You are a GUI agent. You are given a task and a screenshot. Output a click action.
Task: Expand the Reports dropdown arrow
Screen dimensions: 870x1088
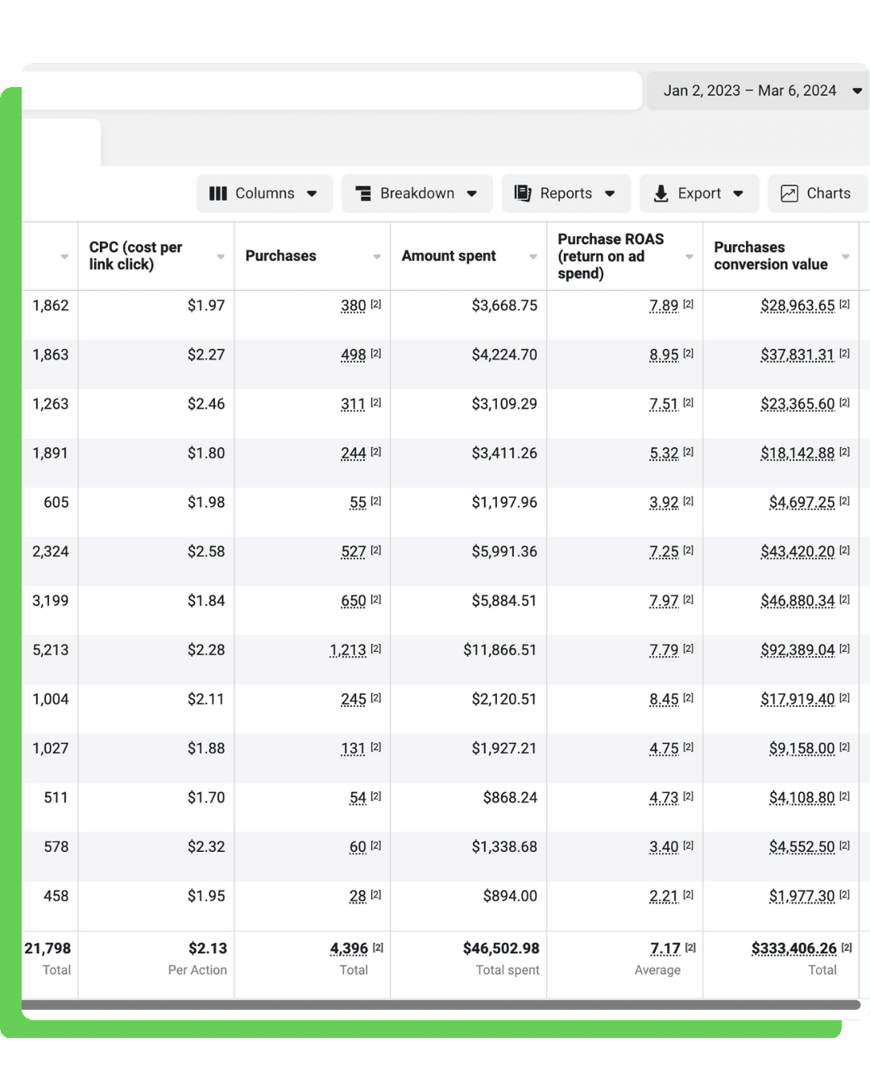[610, 193]
